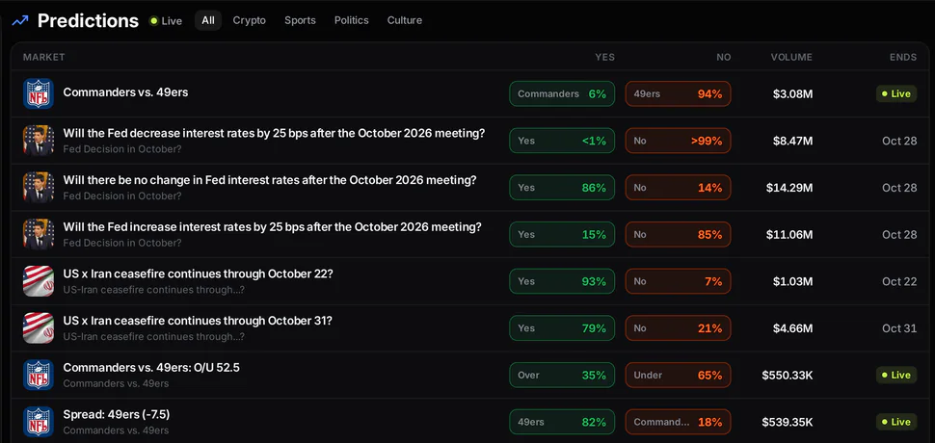Click Fed Decision subtitle under Fed increase market
935x443 pixels.
click(x=122, y=243)
